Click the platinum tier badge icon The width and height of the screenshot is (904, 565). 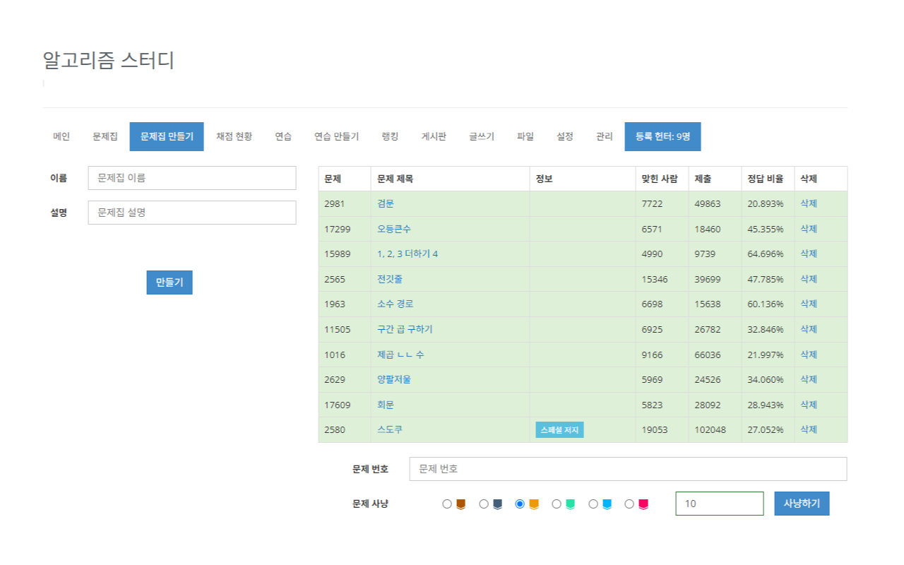tap(570, 504)
